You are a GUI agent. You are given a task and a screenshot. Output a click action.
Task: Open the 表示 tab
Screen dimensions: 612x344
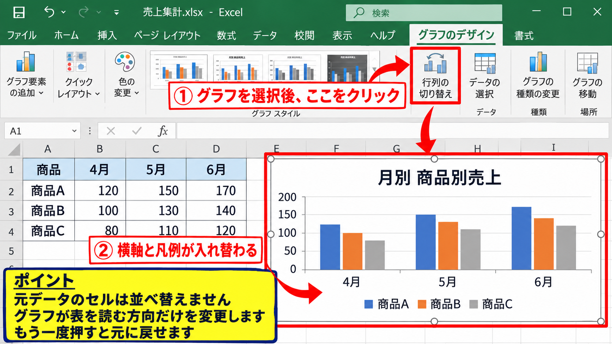(x=342, y=35)
